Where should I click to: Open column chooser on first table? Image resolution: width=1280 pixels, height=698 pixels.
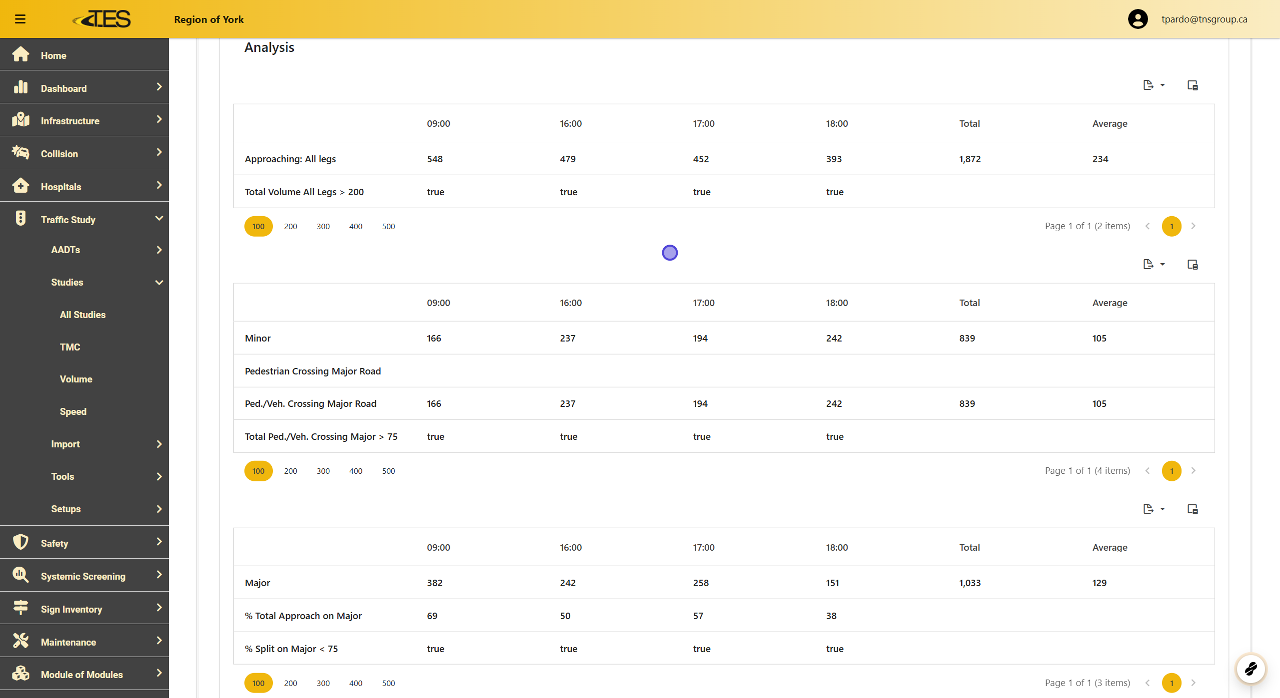[x=1193, y=85]
